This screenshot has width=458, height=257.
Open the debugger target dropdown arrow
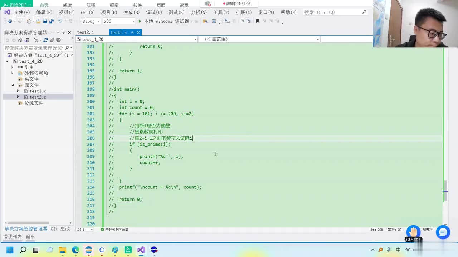(x=191, y=21)
